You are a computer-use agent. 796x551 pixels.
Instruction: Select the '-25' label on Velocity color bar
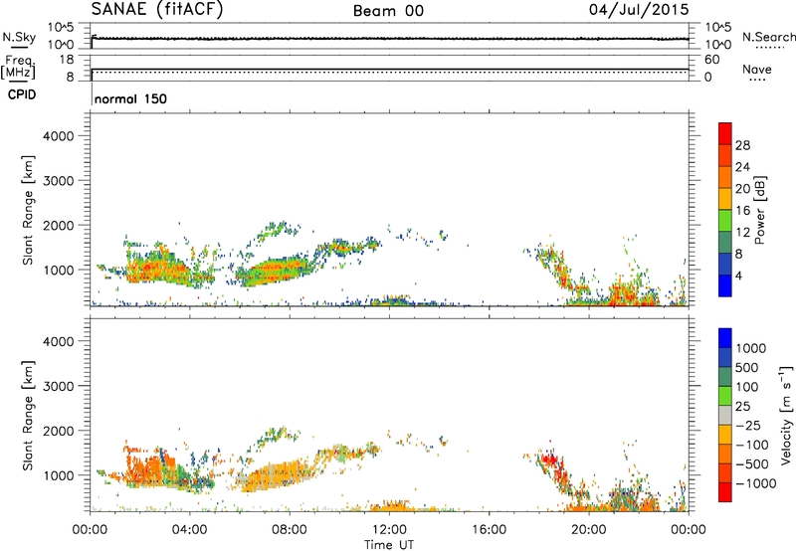(749, 425)
